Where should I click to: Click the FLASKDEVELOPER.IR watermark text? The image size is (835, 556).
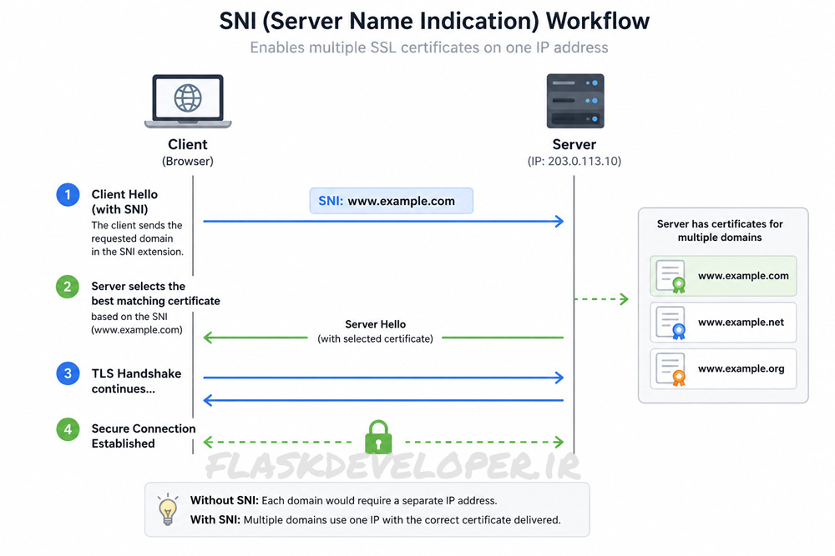coord(393,467)
